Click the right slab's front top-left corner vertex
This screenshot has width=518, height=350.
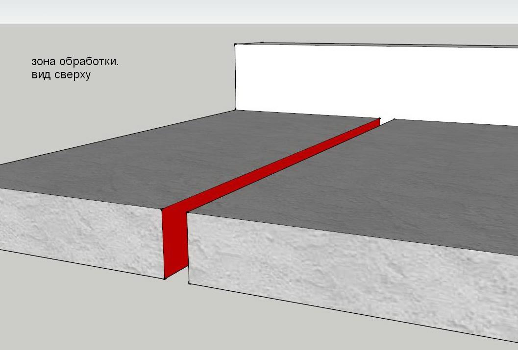pyautogui.click(x=187, y=213)
